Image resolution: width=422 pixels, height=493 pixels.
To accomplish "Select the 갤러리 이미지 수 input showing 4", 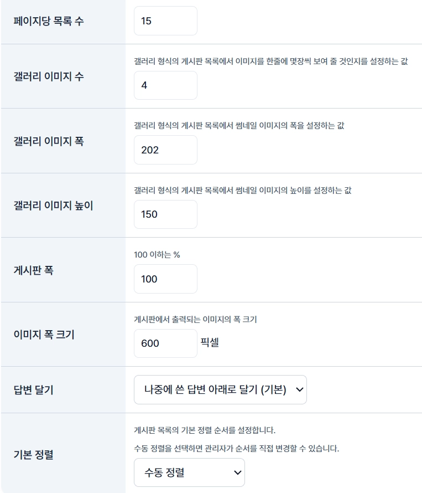I will coord(165,85).
